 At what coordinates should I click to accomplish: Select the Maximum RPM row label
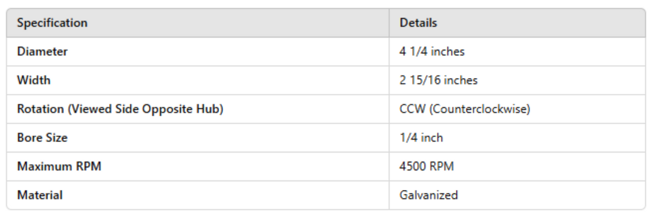click(x=59, y=166)
